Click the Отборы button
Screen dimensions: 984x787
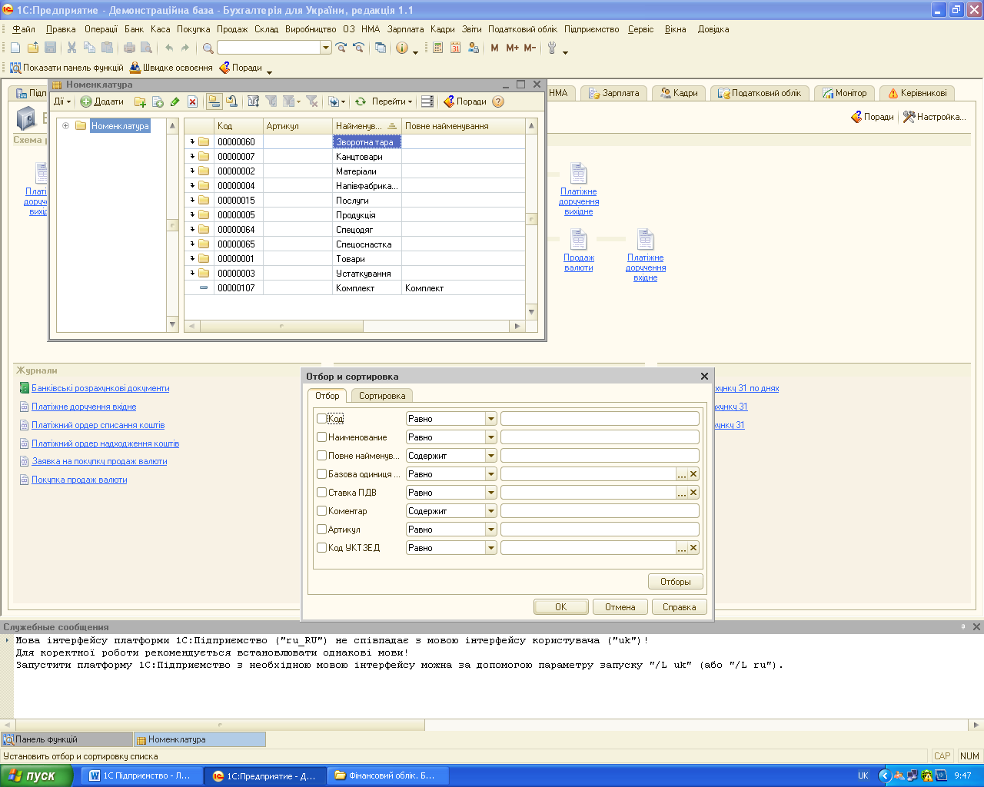676,582
